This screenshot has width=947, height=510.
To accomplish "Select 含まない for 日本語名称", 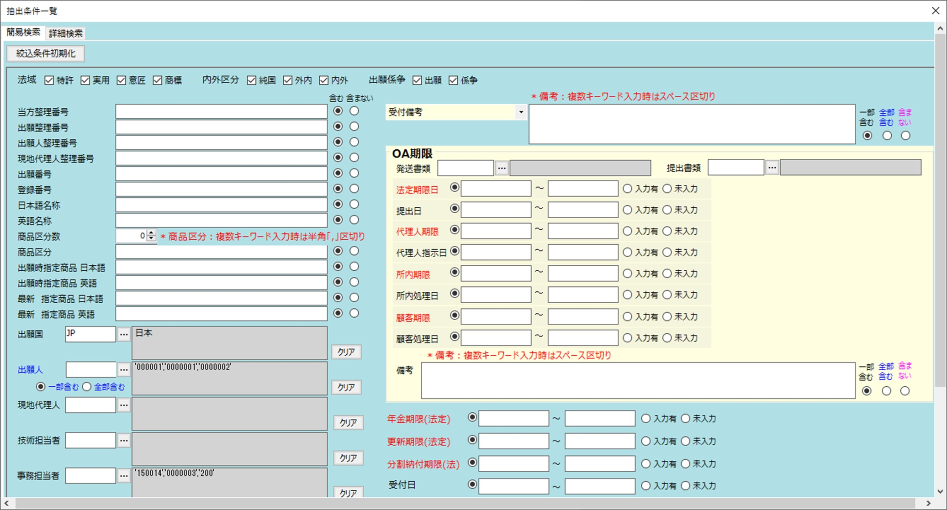I will [x=354, y=204].
